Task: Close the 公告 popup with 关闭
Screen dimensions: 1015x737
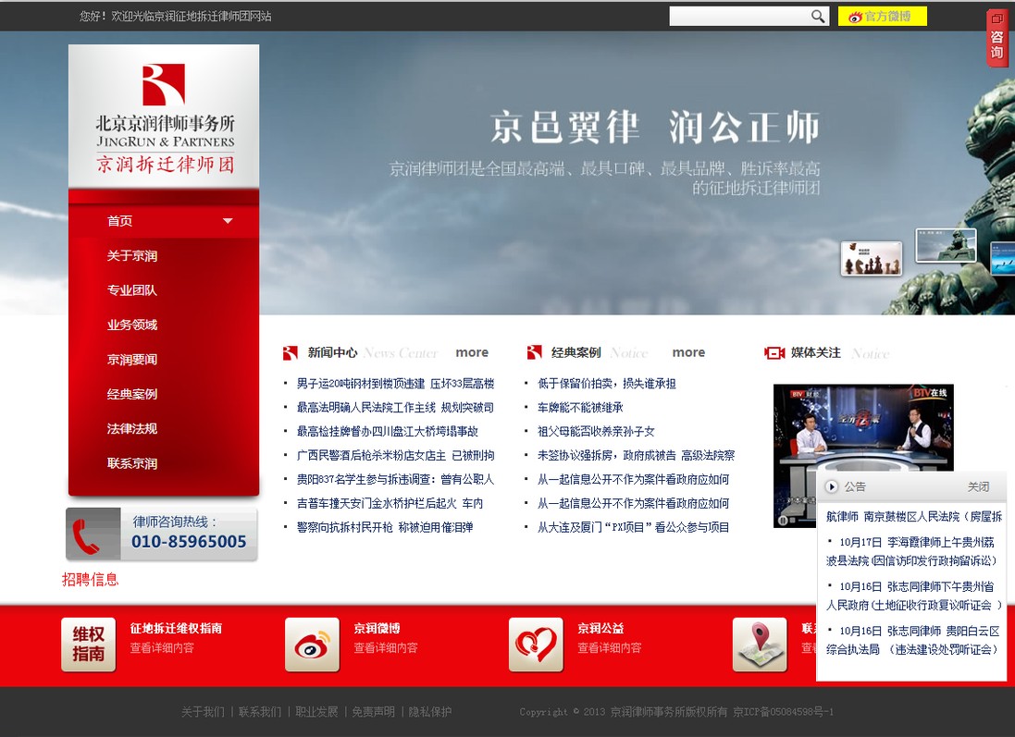Action: pyautogui.click(x=978, y=486)
